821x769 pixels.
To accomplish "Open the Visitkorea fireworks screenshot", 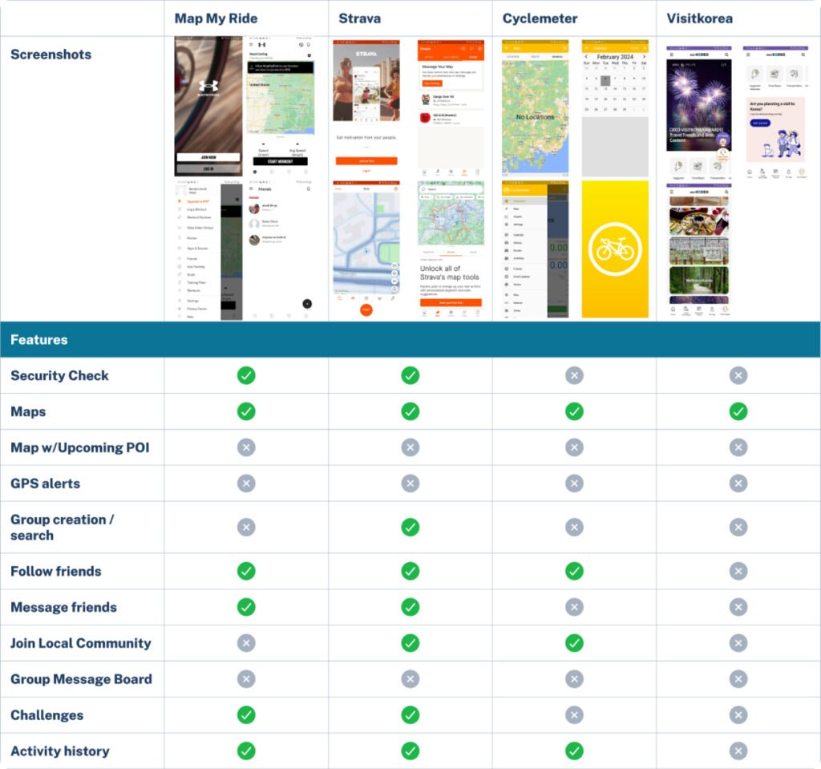I will (699, 113).
